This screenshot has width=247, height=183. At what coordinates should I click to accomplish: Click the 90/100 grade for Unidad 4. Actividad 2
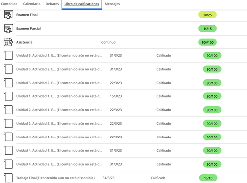[212, 164]
